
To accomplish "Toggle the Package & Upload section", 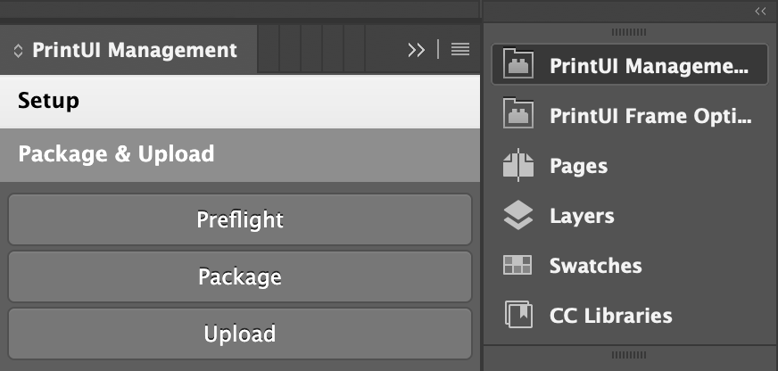I will click(240, 155).
